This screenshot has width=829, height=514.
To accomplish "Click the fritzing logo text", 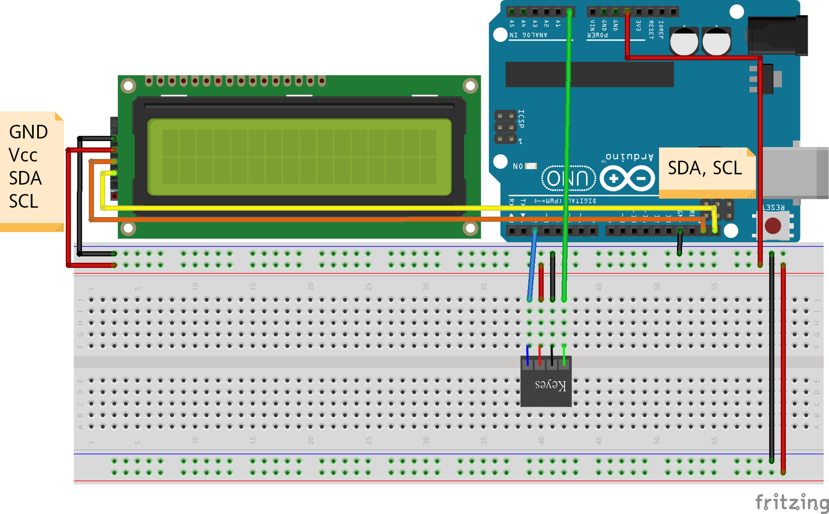I will (791, 502).
